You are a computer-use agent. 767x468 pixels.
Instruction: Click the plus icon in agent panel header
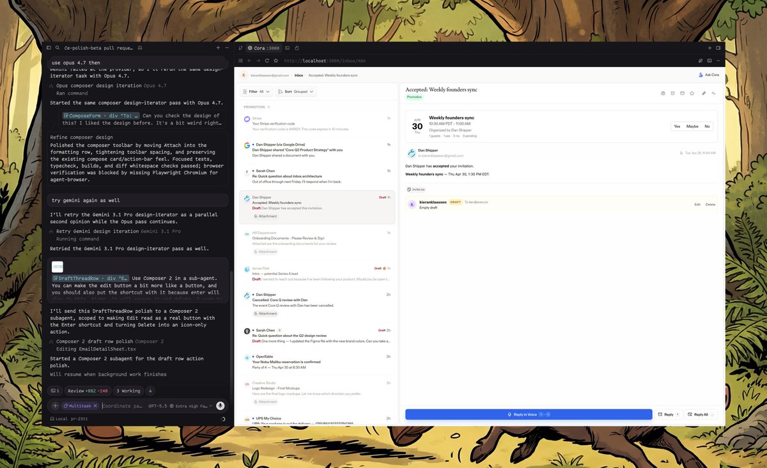coord(218,48)
